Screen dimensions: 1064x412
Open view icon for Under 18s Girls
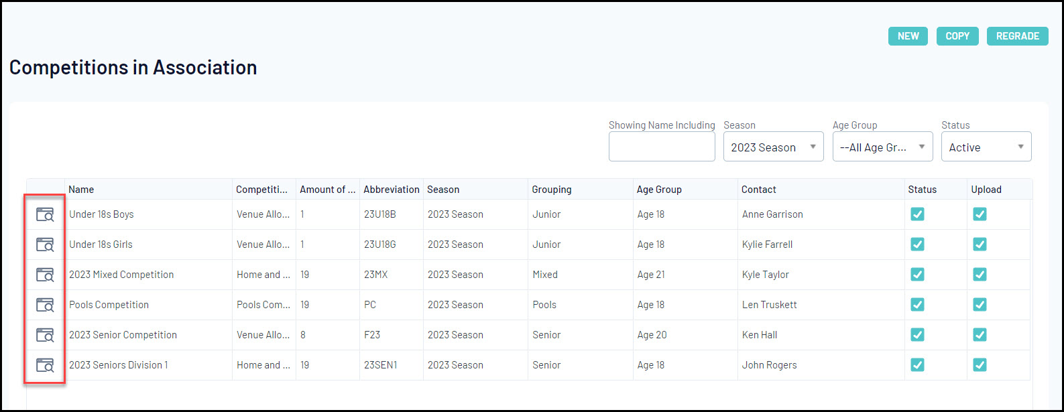coord(45,245)
